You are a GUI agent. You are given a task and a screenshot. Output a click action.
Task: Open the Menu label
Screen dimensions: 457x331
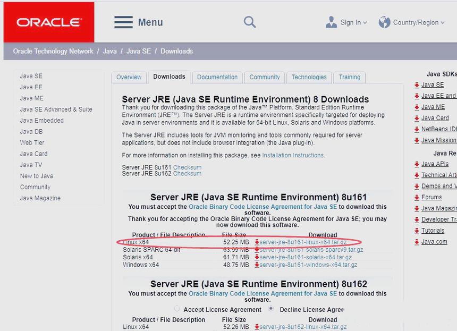pos(150,22)
